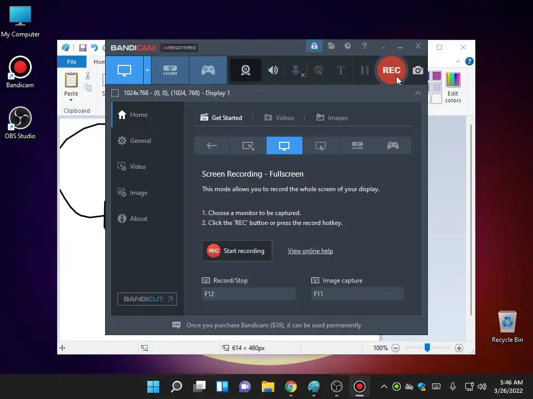
Task: Select around mouse recording mode icon
Action: coord(321,145)
